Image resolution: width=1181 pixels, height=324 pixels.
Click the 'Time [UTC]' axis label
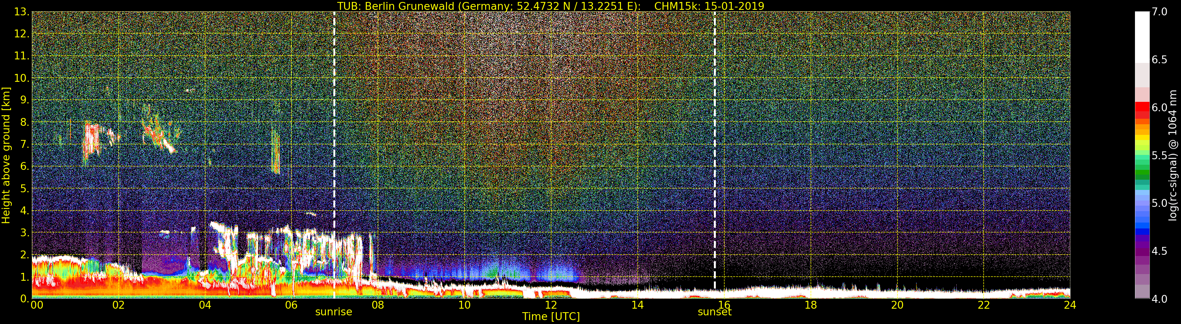pyautogui.click(x=551, y=317)
